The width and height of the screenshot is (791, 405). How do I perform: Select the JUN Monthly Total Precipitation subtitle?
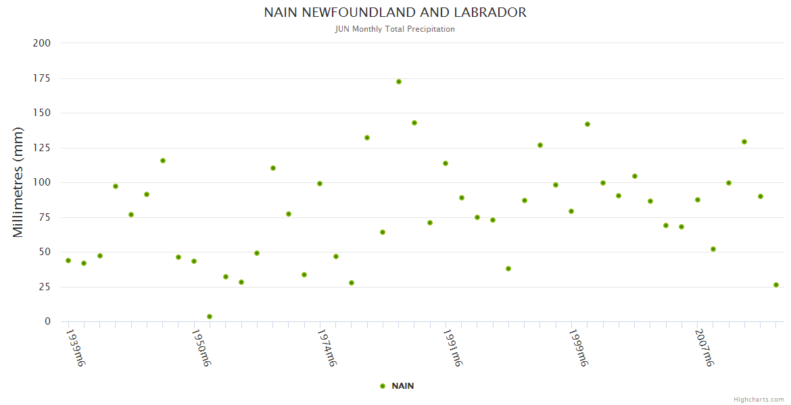[x=395, y=29]
